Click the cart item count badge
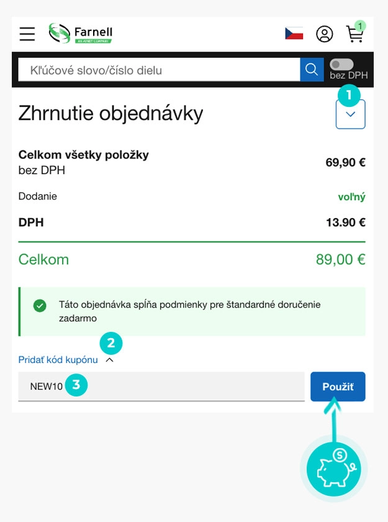This screenshot has width=388, height=522. [360, 25]
